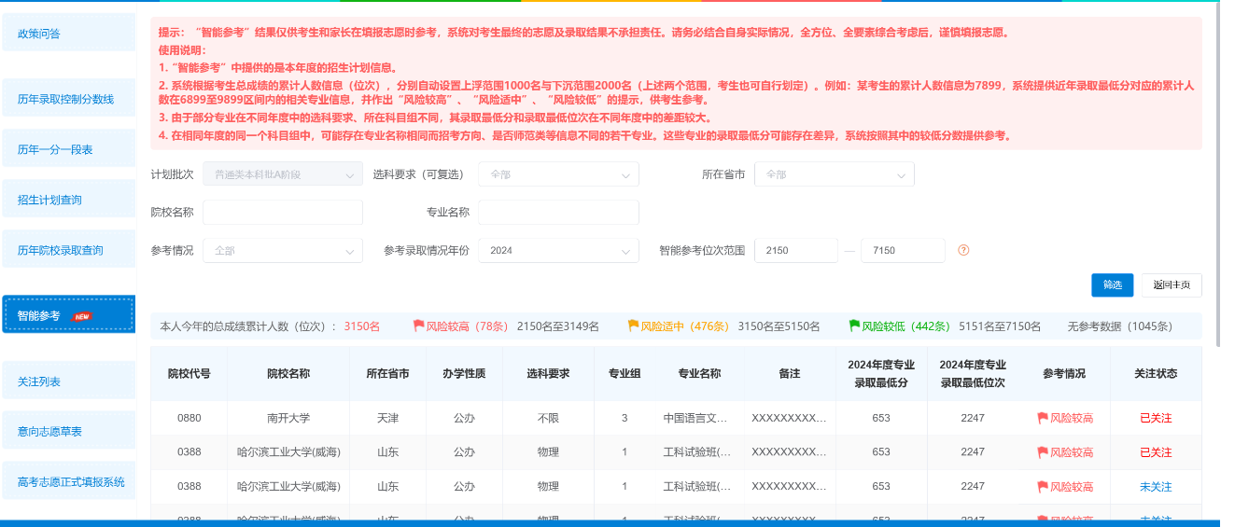Click the 中国语言文… major name cell

(x=699, y=418)
